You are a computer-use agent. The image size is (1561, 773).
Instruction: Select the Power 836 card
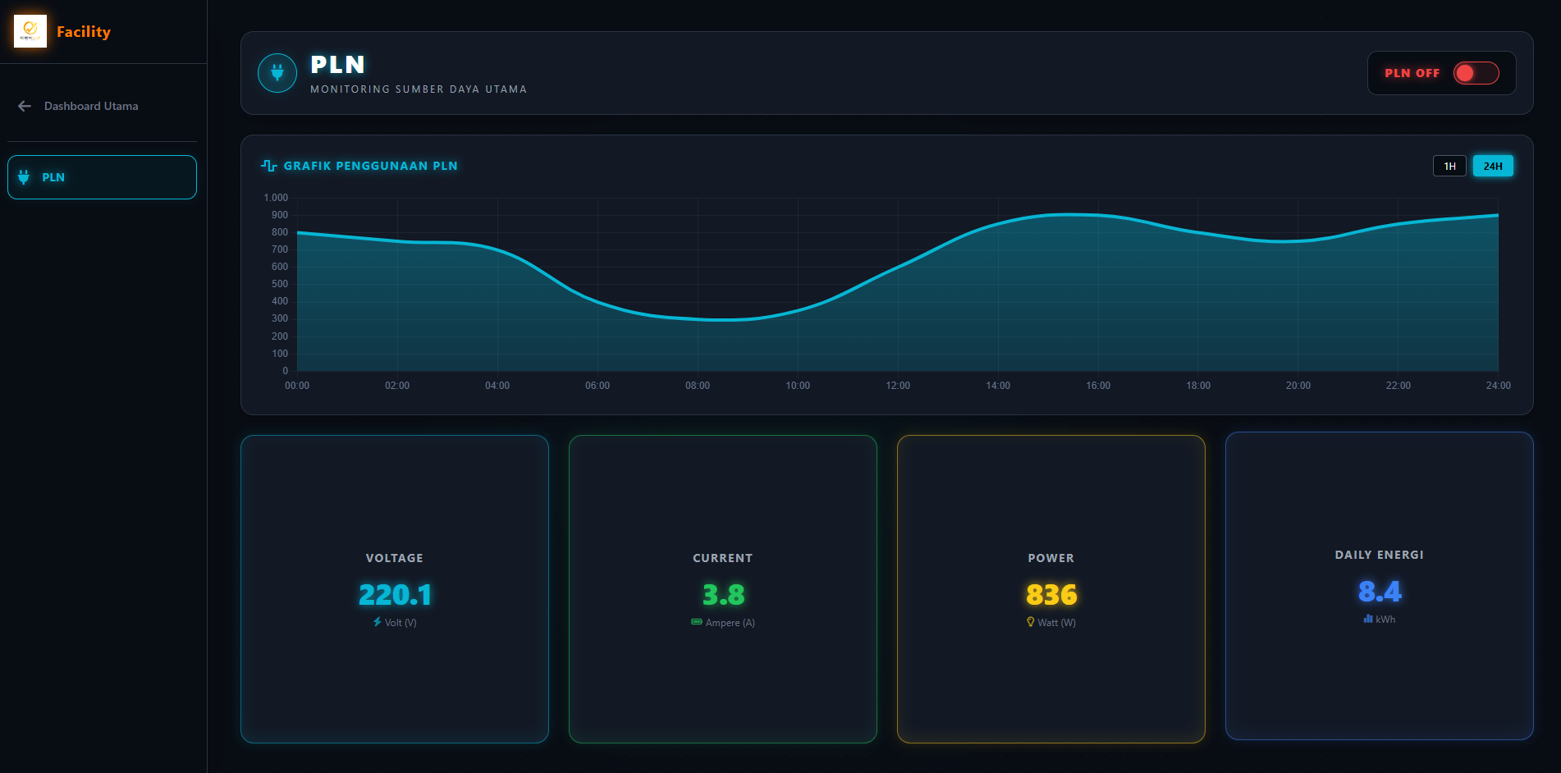click(x=1051, y=589)
